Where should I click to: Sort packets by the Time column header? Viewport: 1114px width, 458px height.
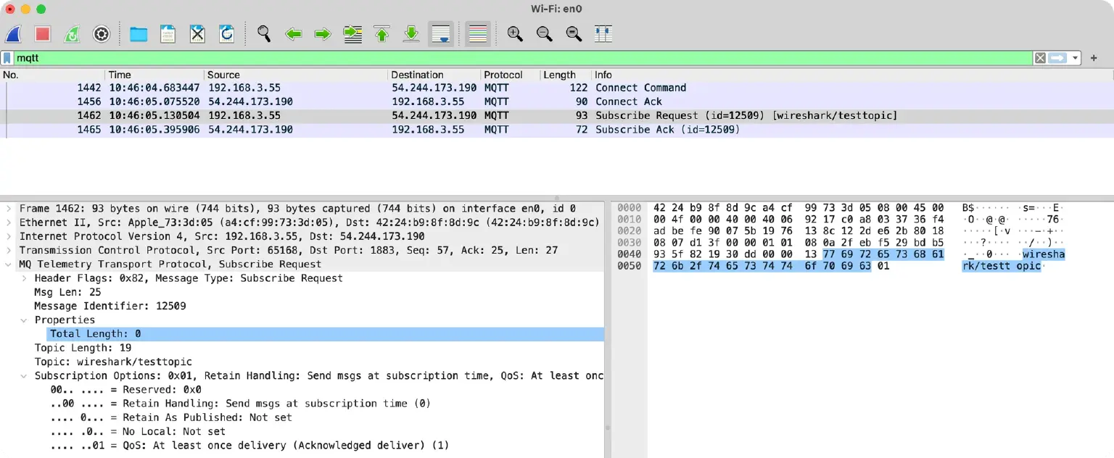[x=120, y=75]
